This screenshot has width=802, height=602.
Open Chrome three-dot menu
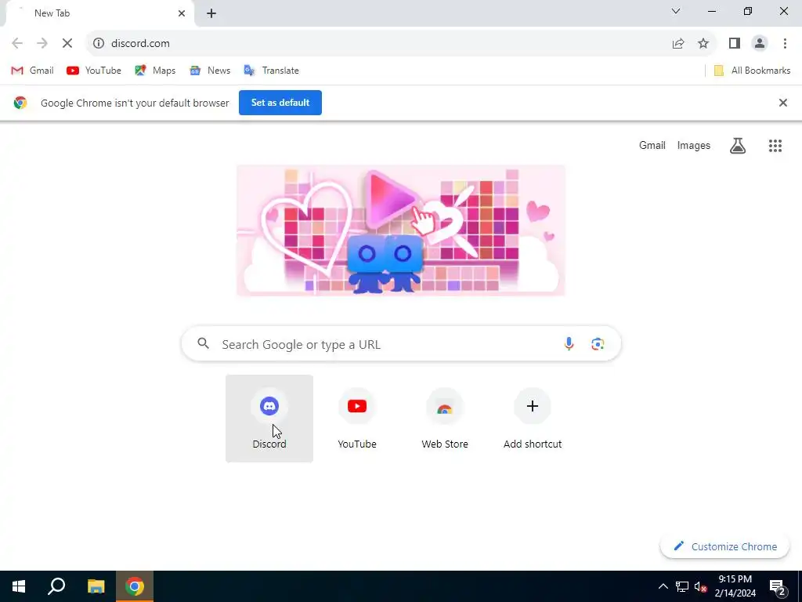point(785,44)
